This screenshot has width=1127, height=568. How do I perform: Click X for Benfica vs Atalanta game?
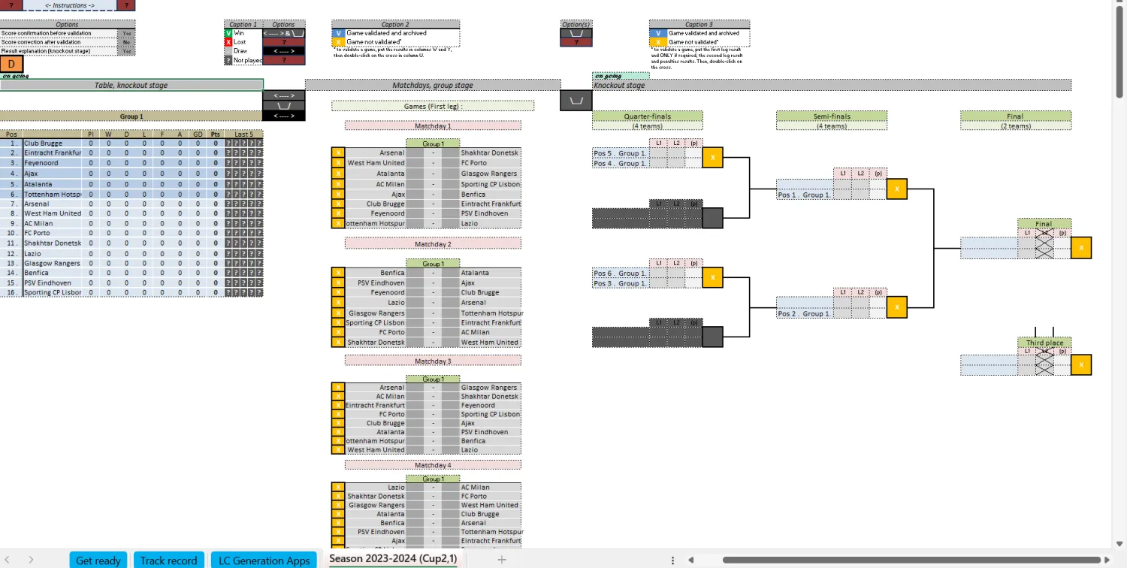(338, 273)
